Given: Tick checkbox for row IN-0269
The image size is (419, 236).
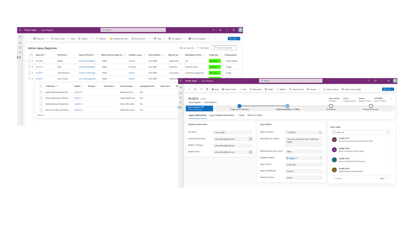Looking at the screenshot, I should 29,61.
